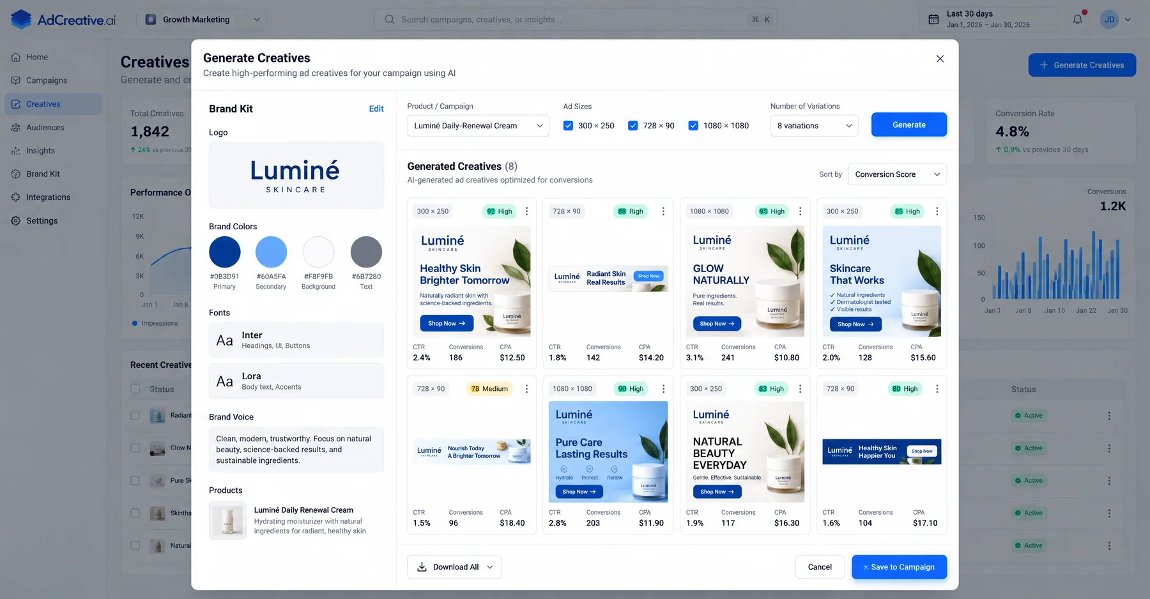Click the Edit link in Brand Kit

coord(376,109)
